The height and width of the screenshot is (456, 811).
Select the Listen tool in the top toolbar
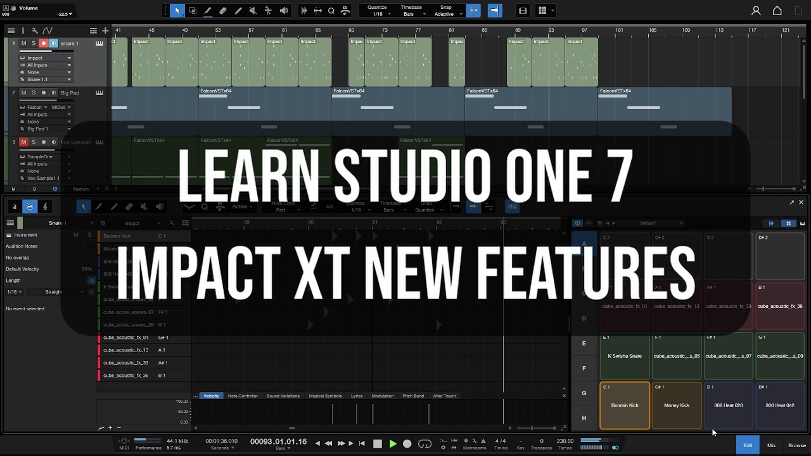point(284,10)
